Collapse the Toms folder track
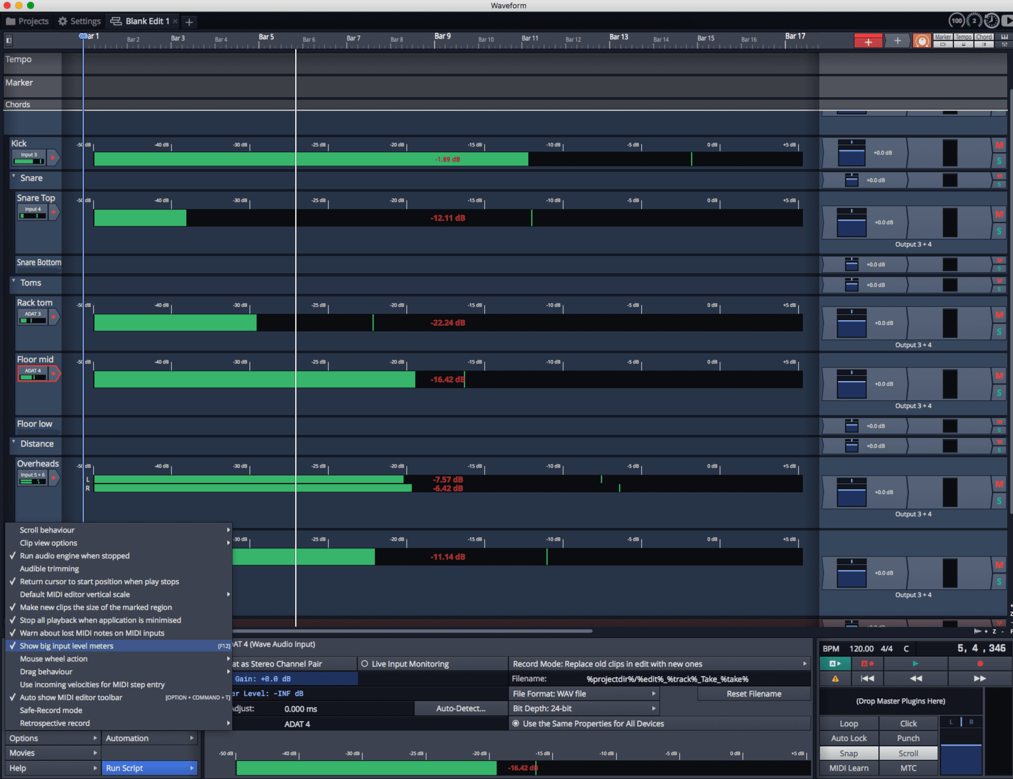 13,282
